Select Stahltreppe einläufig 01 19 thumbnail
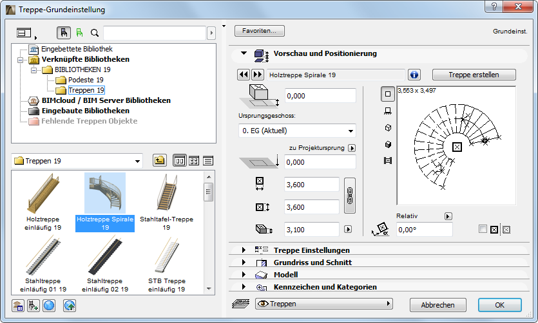The width and height of the screenshot is (538, 323). click(43, 264)
